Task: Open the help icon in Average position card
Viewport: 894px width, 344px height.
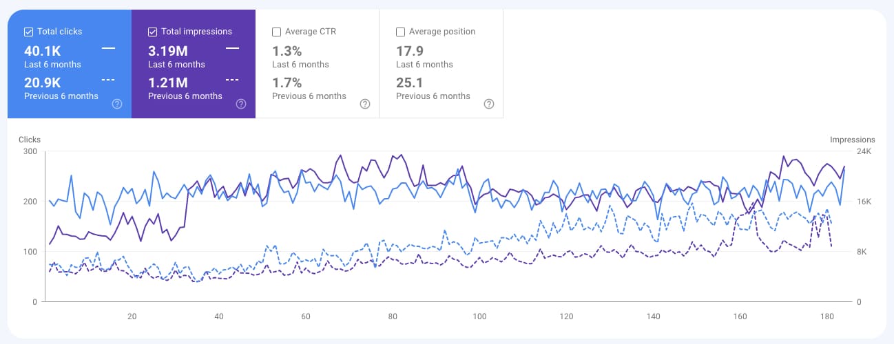Action: (x=489, y=104)
